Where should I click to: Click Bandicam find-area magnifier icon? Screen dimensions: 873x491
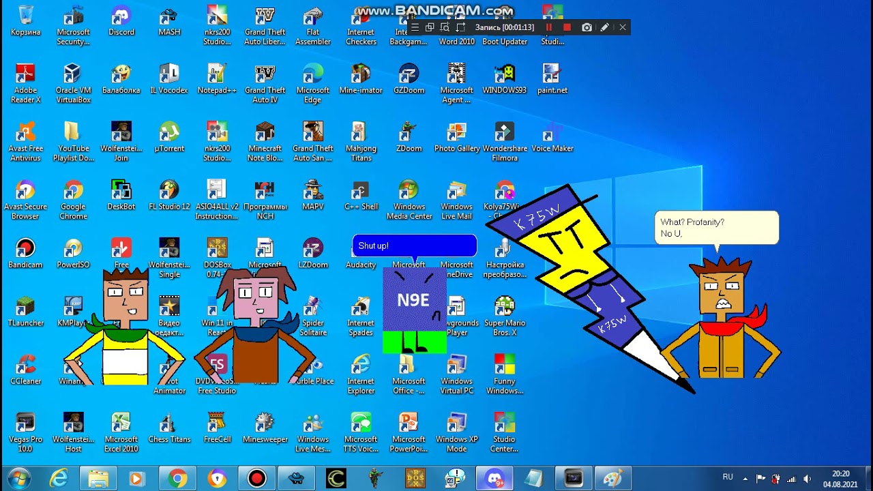(445, 27)
